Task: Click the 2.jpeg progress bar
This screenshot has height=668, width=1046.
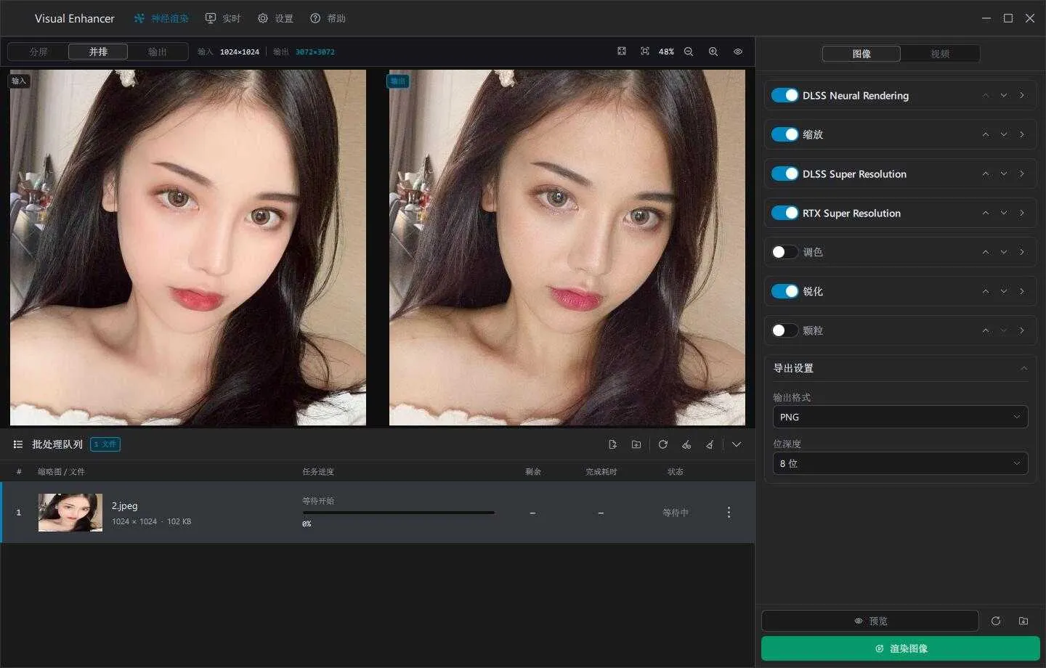Action: click(x=398, y=513)
